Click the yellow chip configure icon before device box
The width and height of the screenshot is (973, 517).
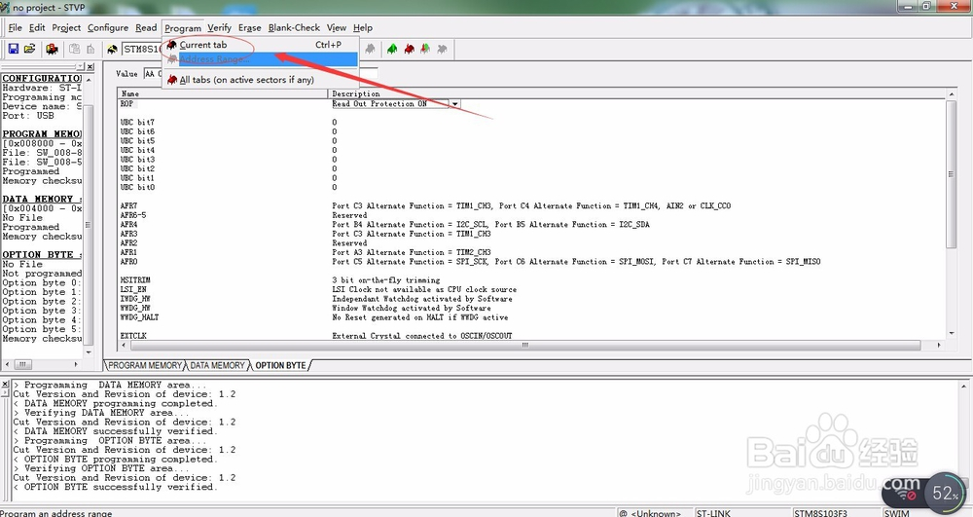click(112, 49)
